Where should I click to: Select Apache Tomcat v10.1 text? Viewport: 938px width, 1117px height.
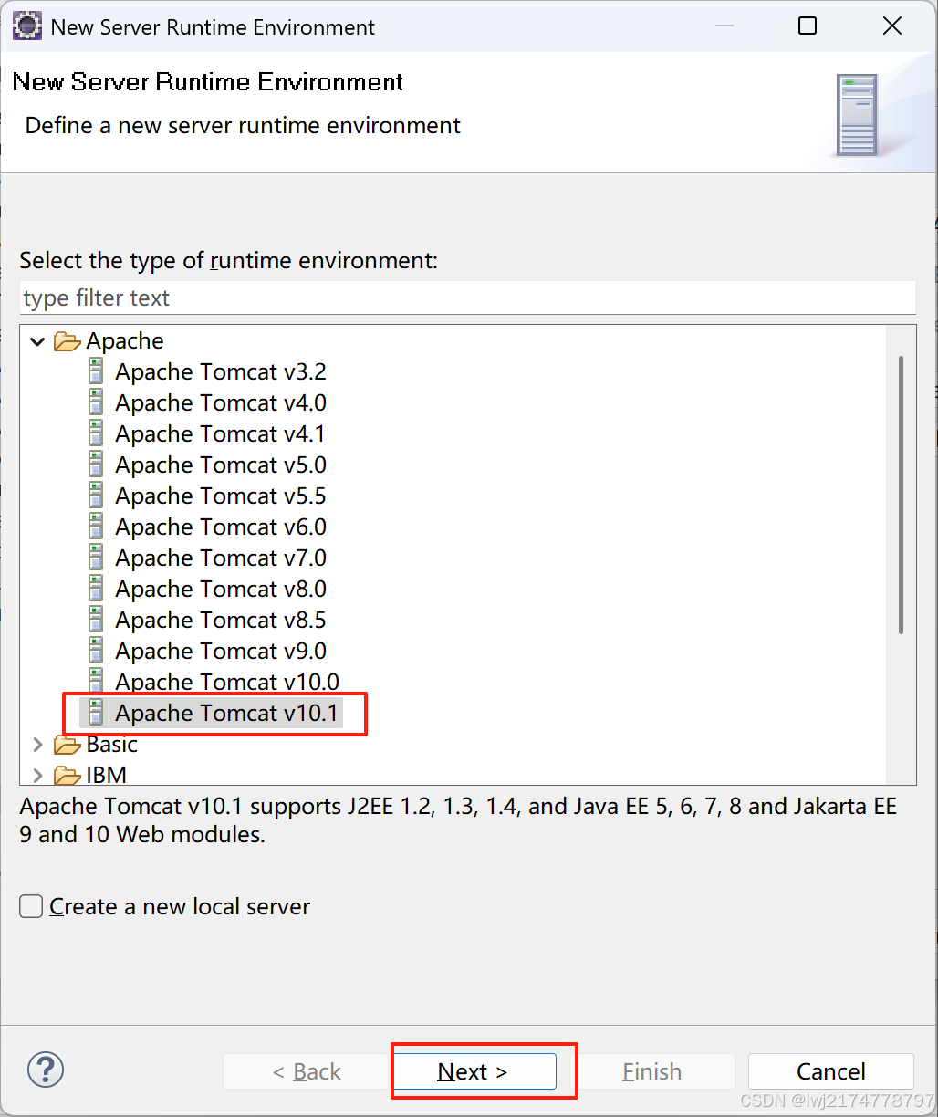(226, 713)
